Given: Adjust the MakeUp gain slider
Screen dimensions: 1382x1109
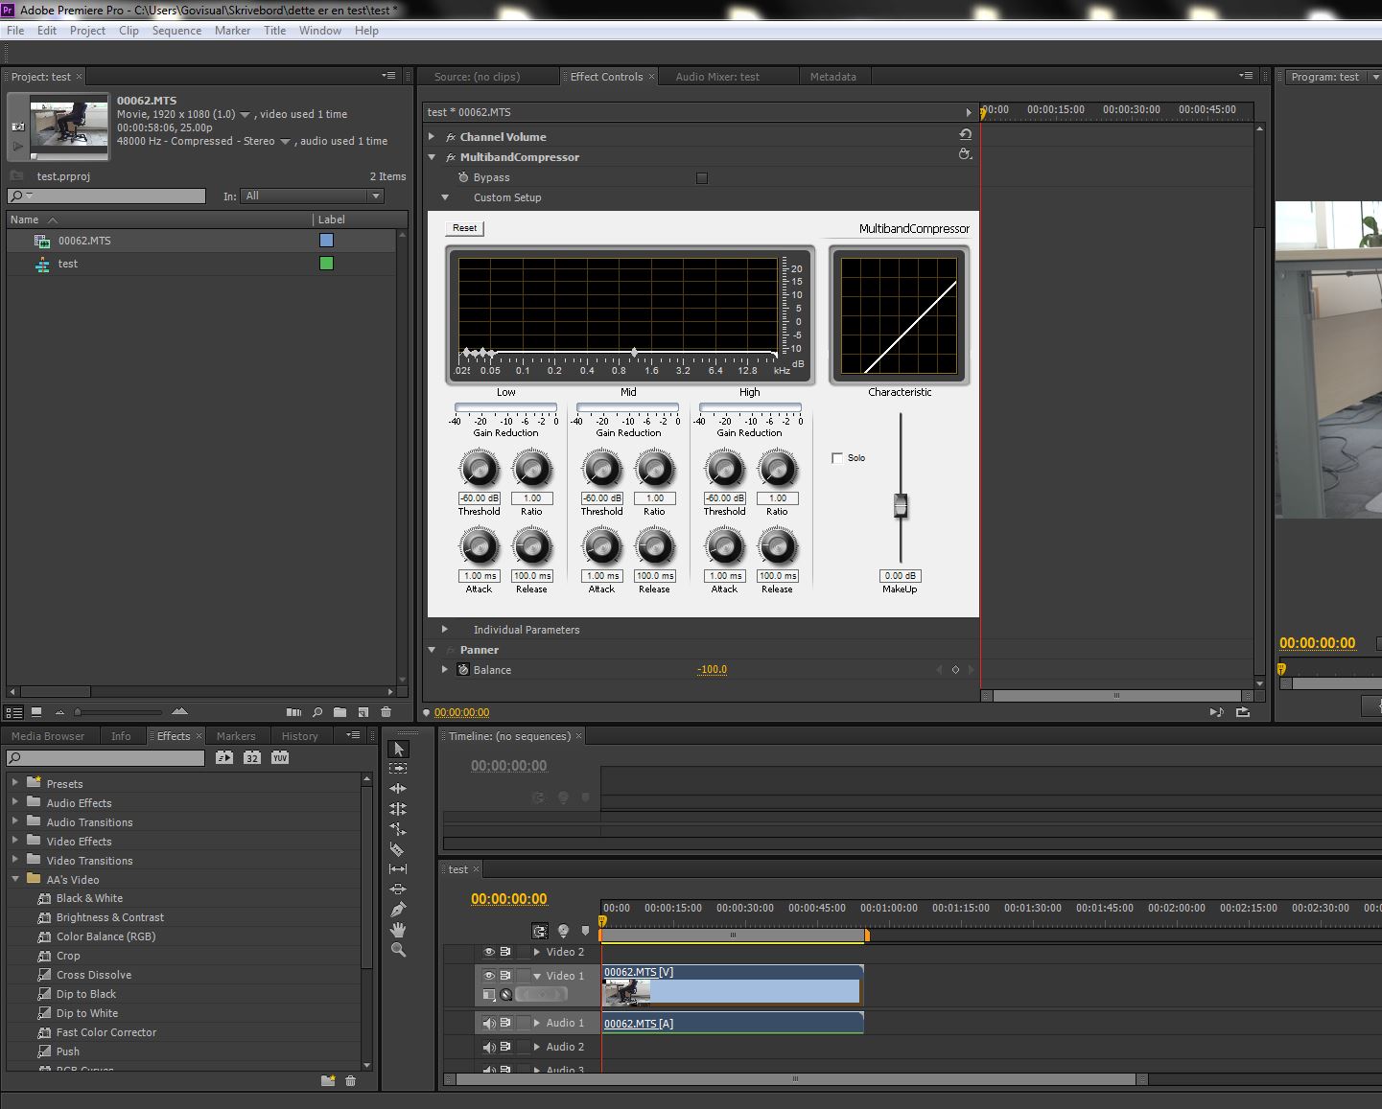Looking at the screenshot, I should [x=901, y=504].
